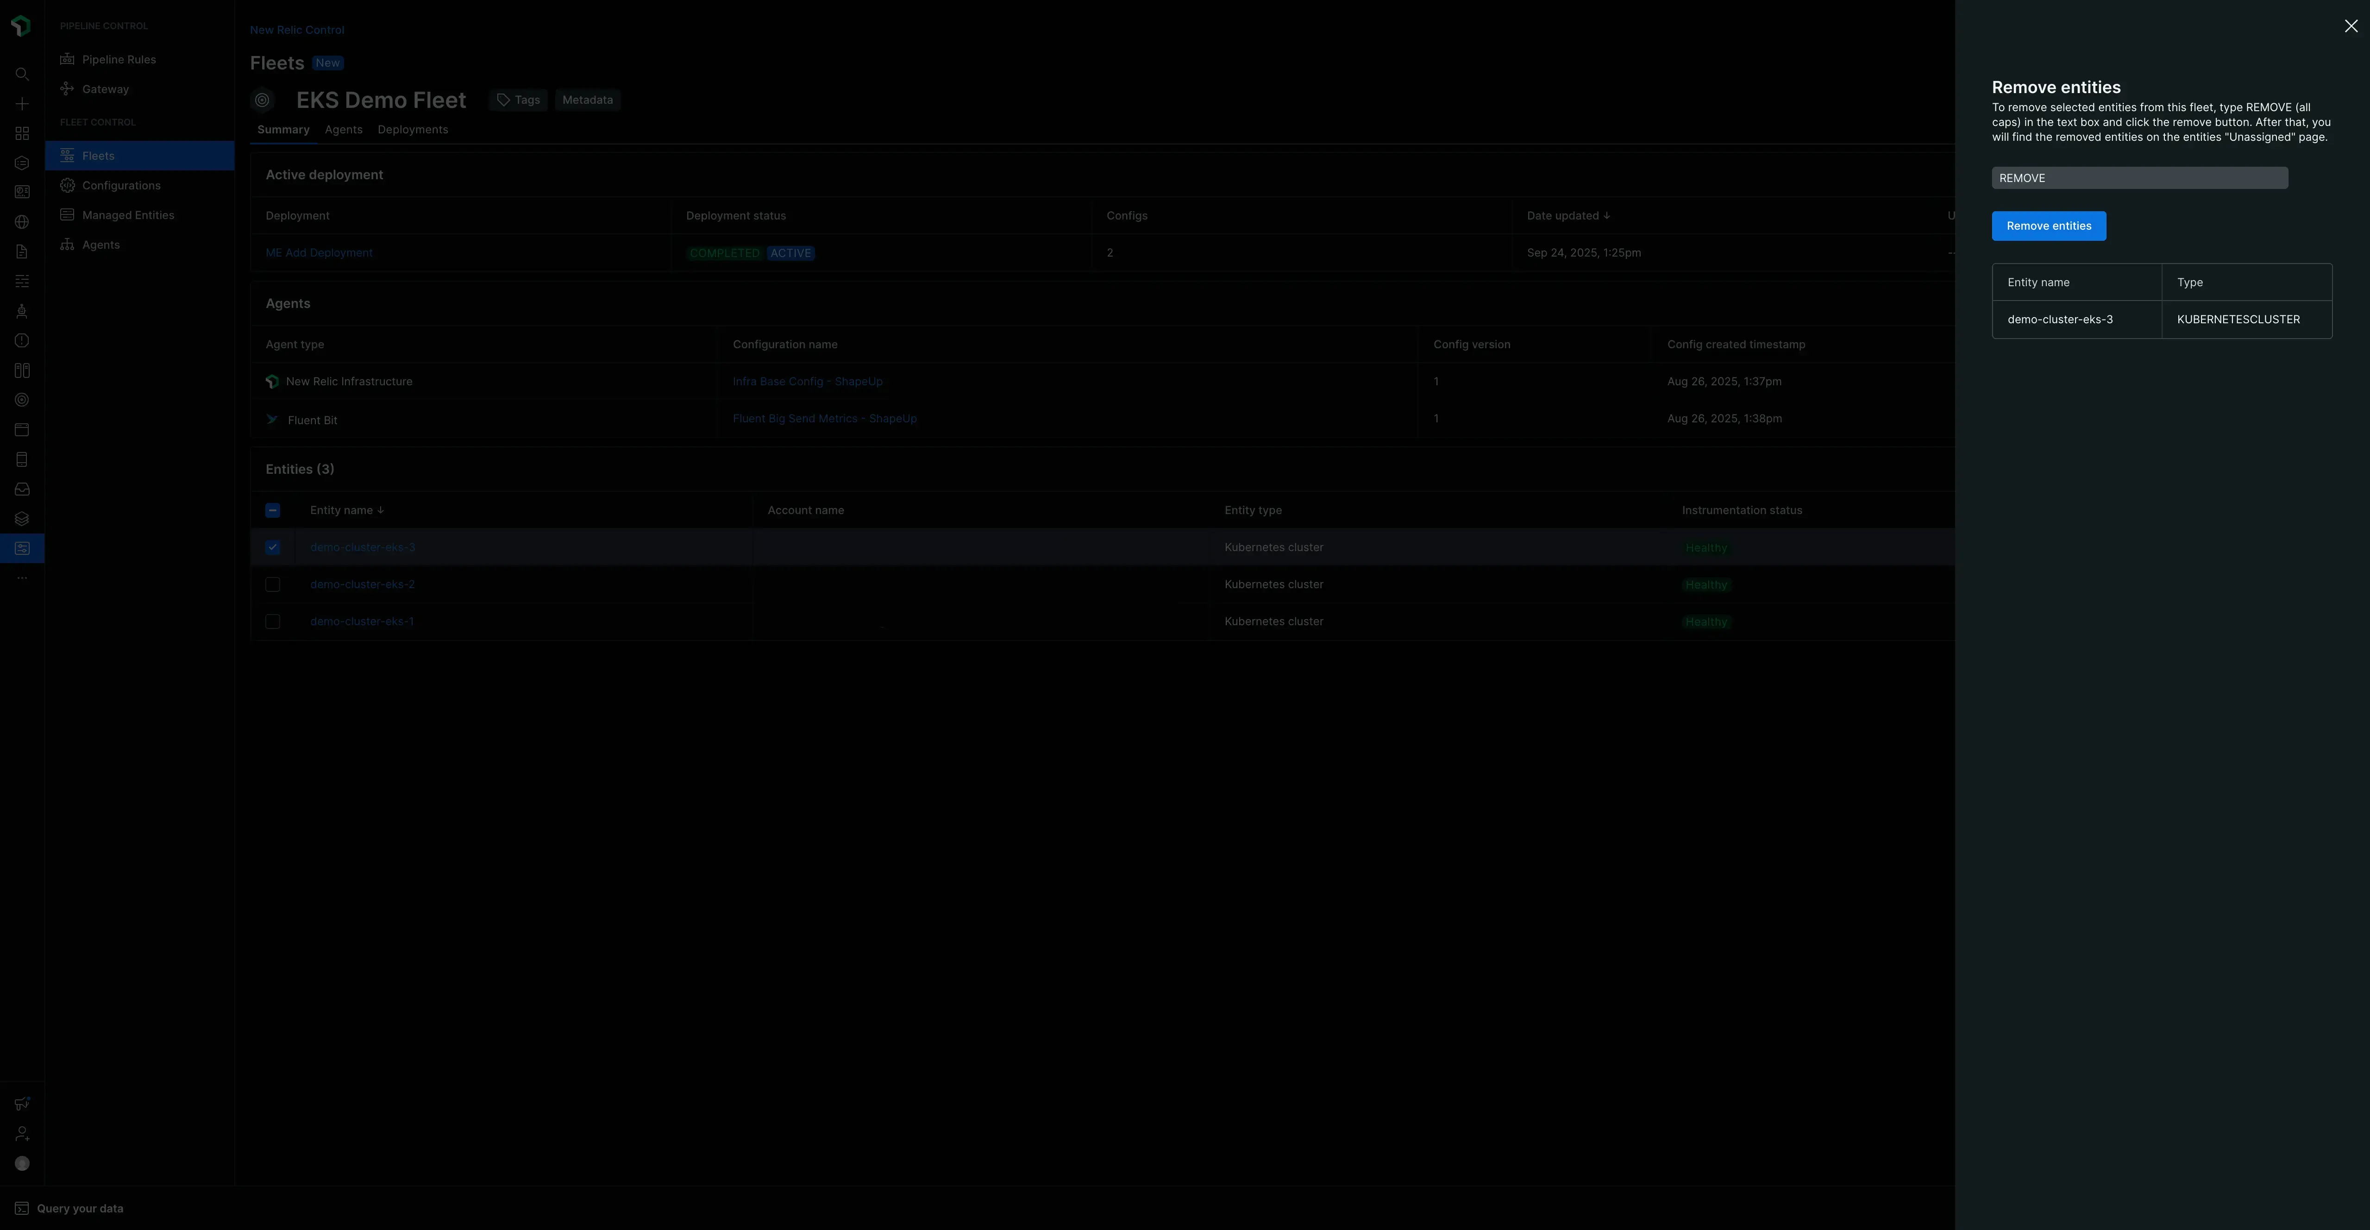Click the add data plus icon
Viewport: 2370px width, 1230px height.
pos(21,104)
